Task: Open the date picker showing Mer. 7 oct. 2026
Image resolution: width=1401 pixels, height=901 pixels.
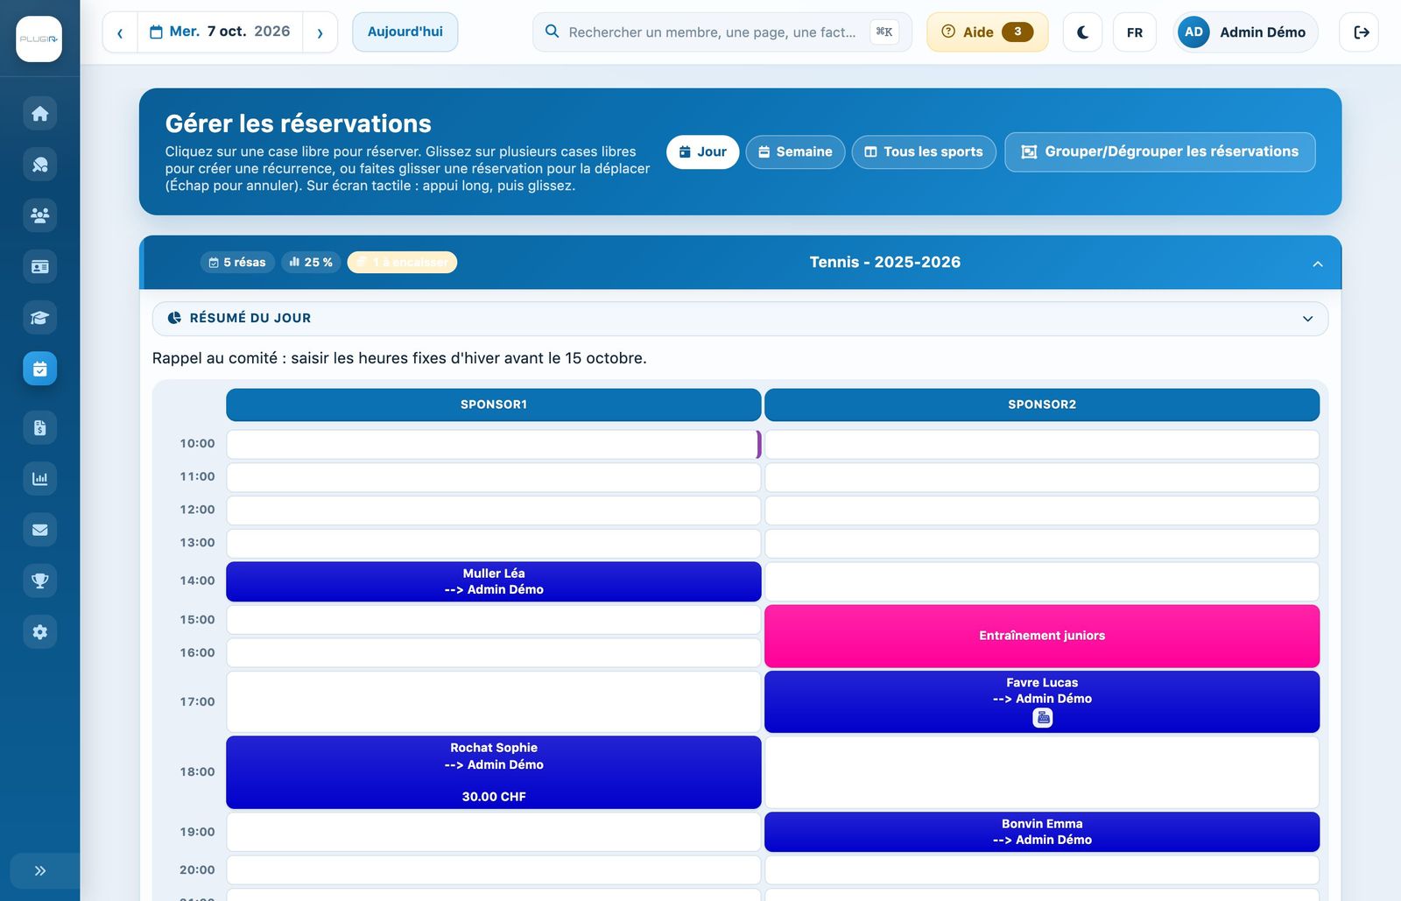Action: click(x=220, y=32)
